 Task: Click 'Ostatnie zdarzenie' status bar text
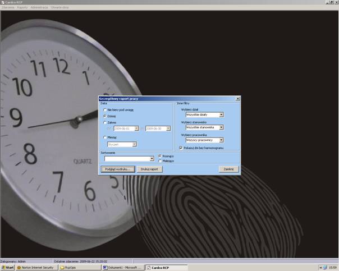tap(80, 261)
